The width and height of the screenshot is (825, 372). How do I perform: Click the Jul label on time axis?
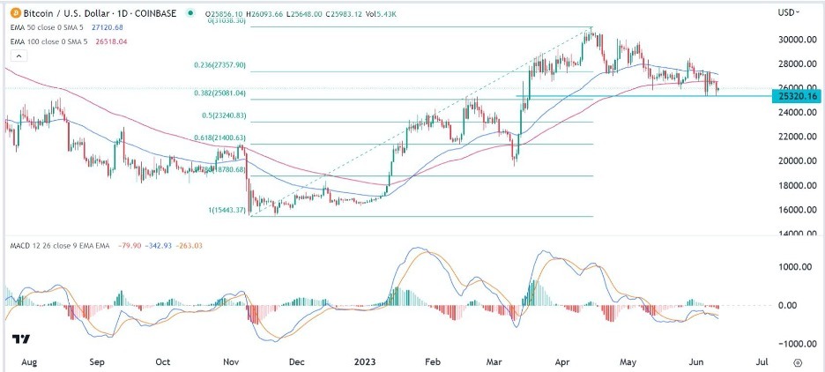tap(761, 362)
